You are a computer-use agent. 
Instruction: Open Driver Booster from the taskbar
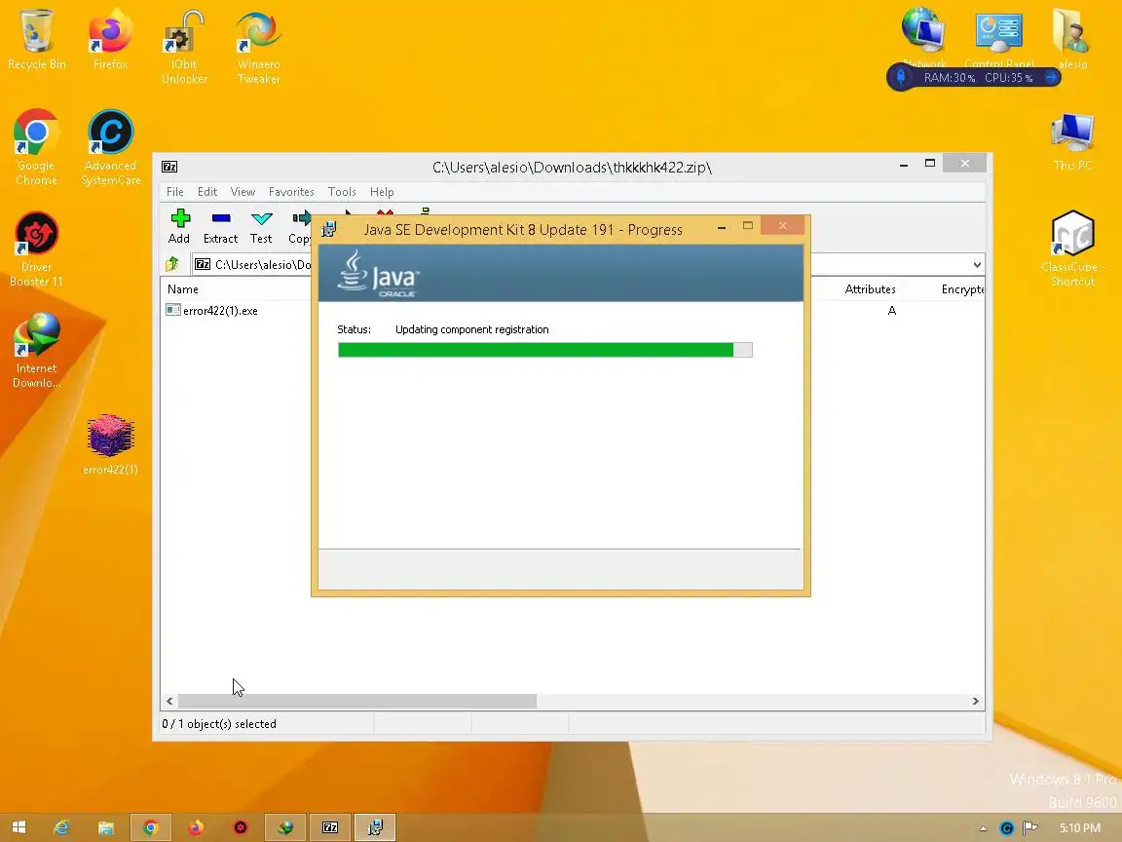pos(241,827)
